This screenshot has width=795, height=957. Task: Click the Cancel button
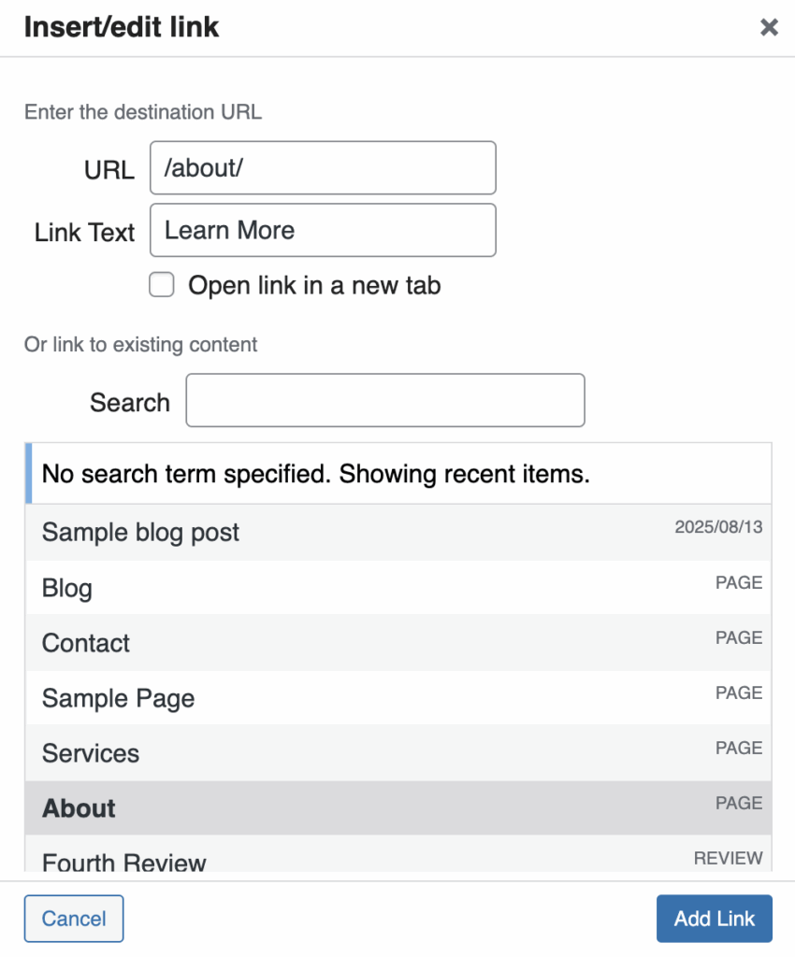[73, 919]
